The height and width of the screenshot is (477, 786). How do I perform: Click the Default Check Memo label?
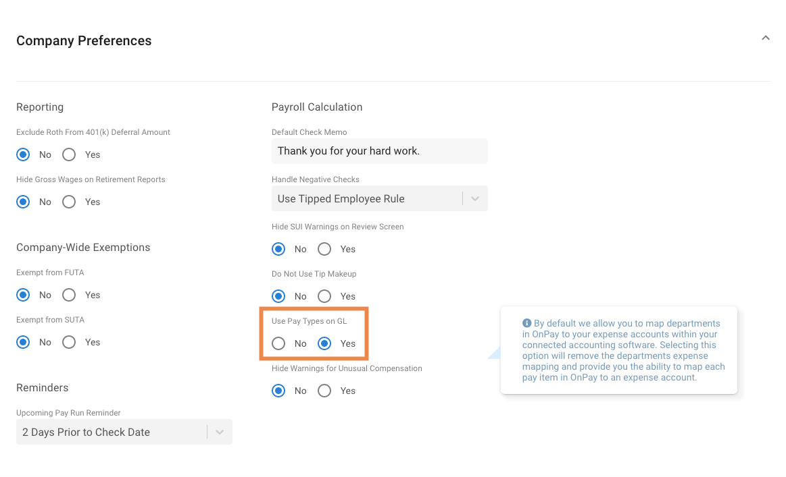coord(310,132)
